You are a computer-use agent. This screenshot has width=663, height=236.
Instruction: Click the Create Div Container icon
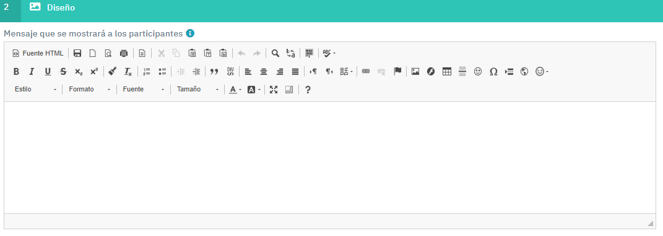[230, 71]
